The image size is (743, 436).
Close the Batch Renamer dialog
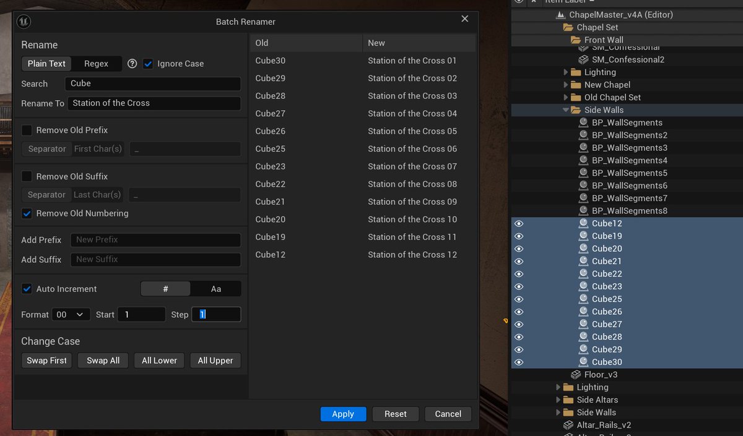(465, 19)
